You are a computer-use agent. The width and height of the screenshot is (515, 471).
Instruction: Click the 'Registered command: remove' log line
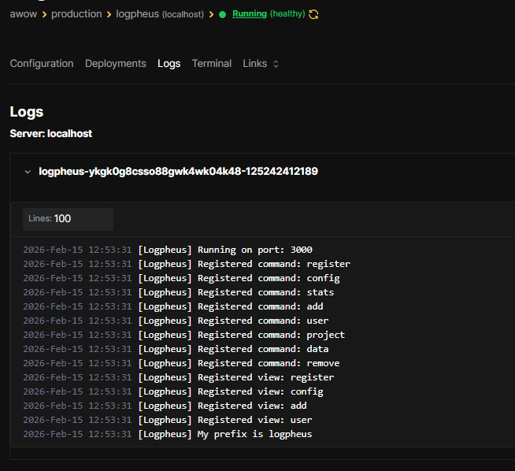click(269, 363)
